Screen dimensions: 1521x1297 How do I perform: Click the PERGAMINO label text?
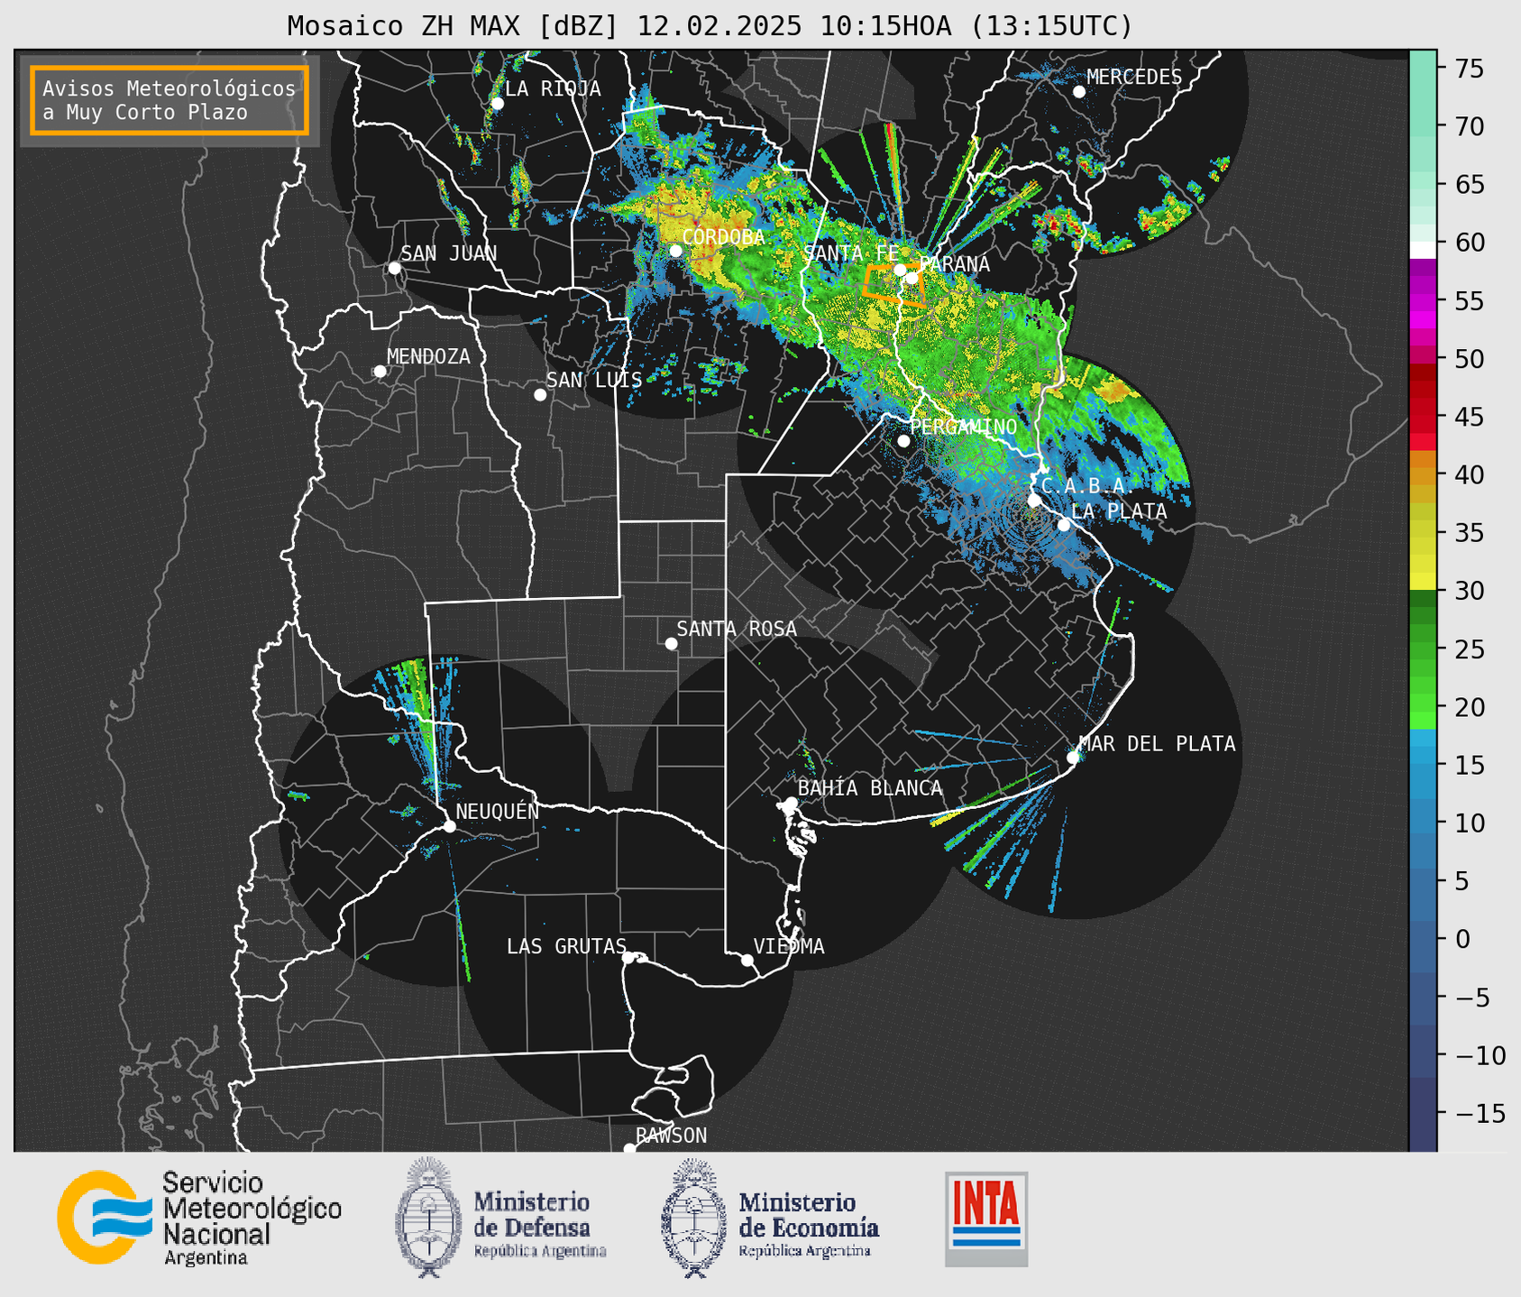coord(964,427)
